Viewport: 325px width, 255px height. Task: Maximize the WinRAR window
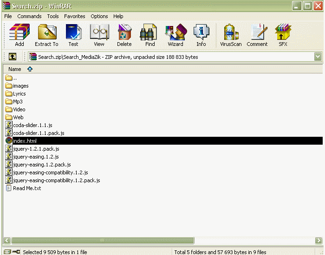307,6
